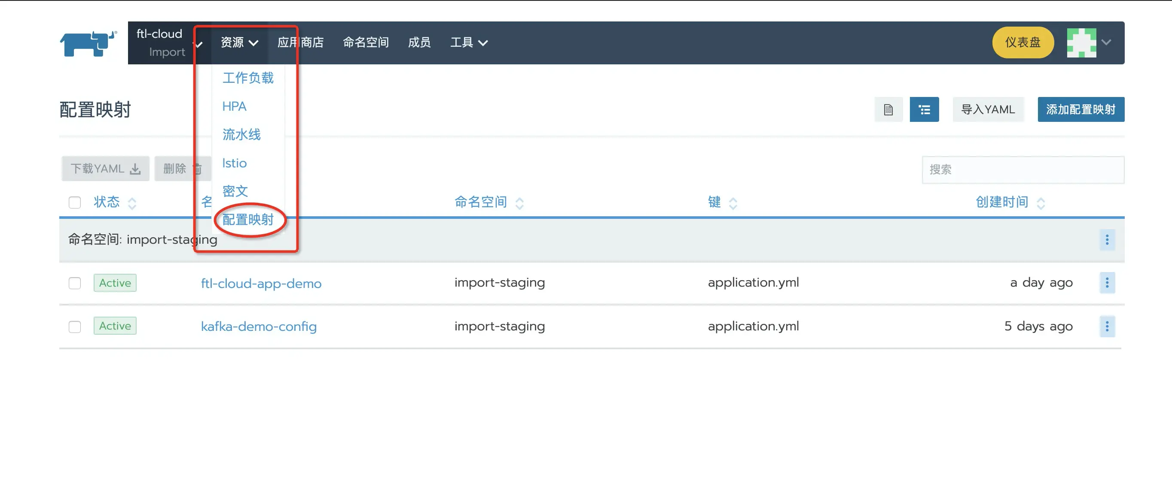
Task: Select the kafka-demo-config row checkbox
Action: pos(75,327)
